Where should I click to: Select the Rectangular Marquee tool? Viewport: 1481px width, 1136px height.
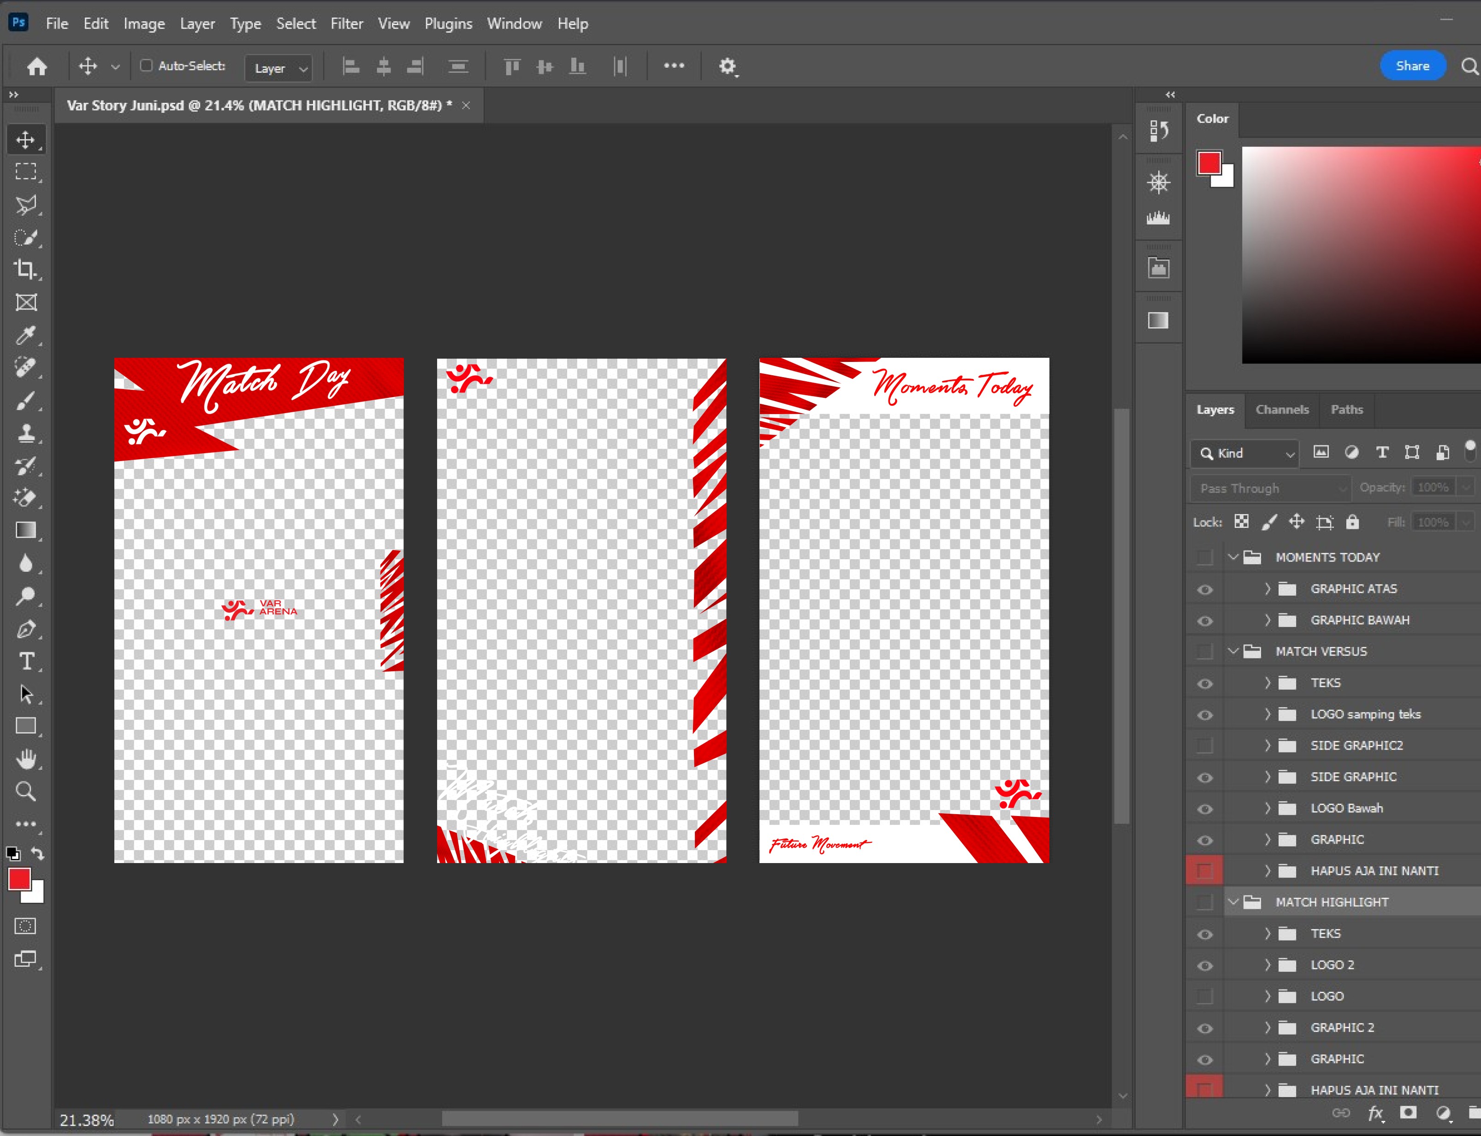[26, 172]
